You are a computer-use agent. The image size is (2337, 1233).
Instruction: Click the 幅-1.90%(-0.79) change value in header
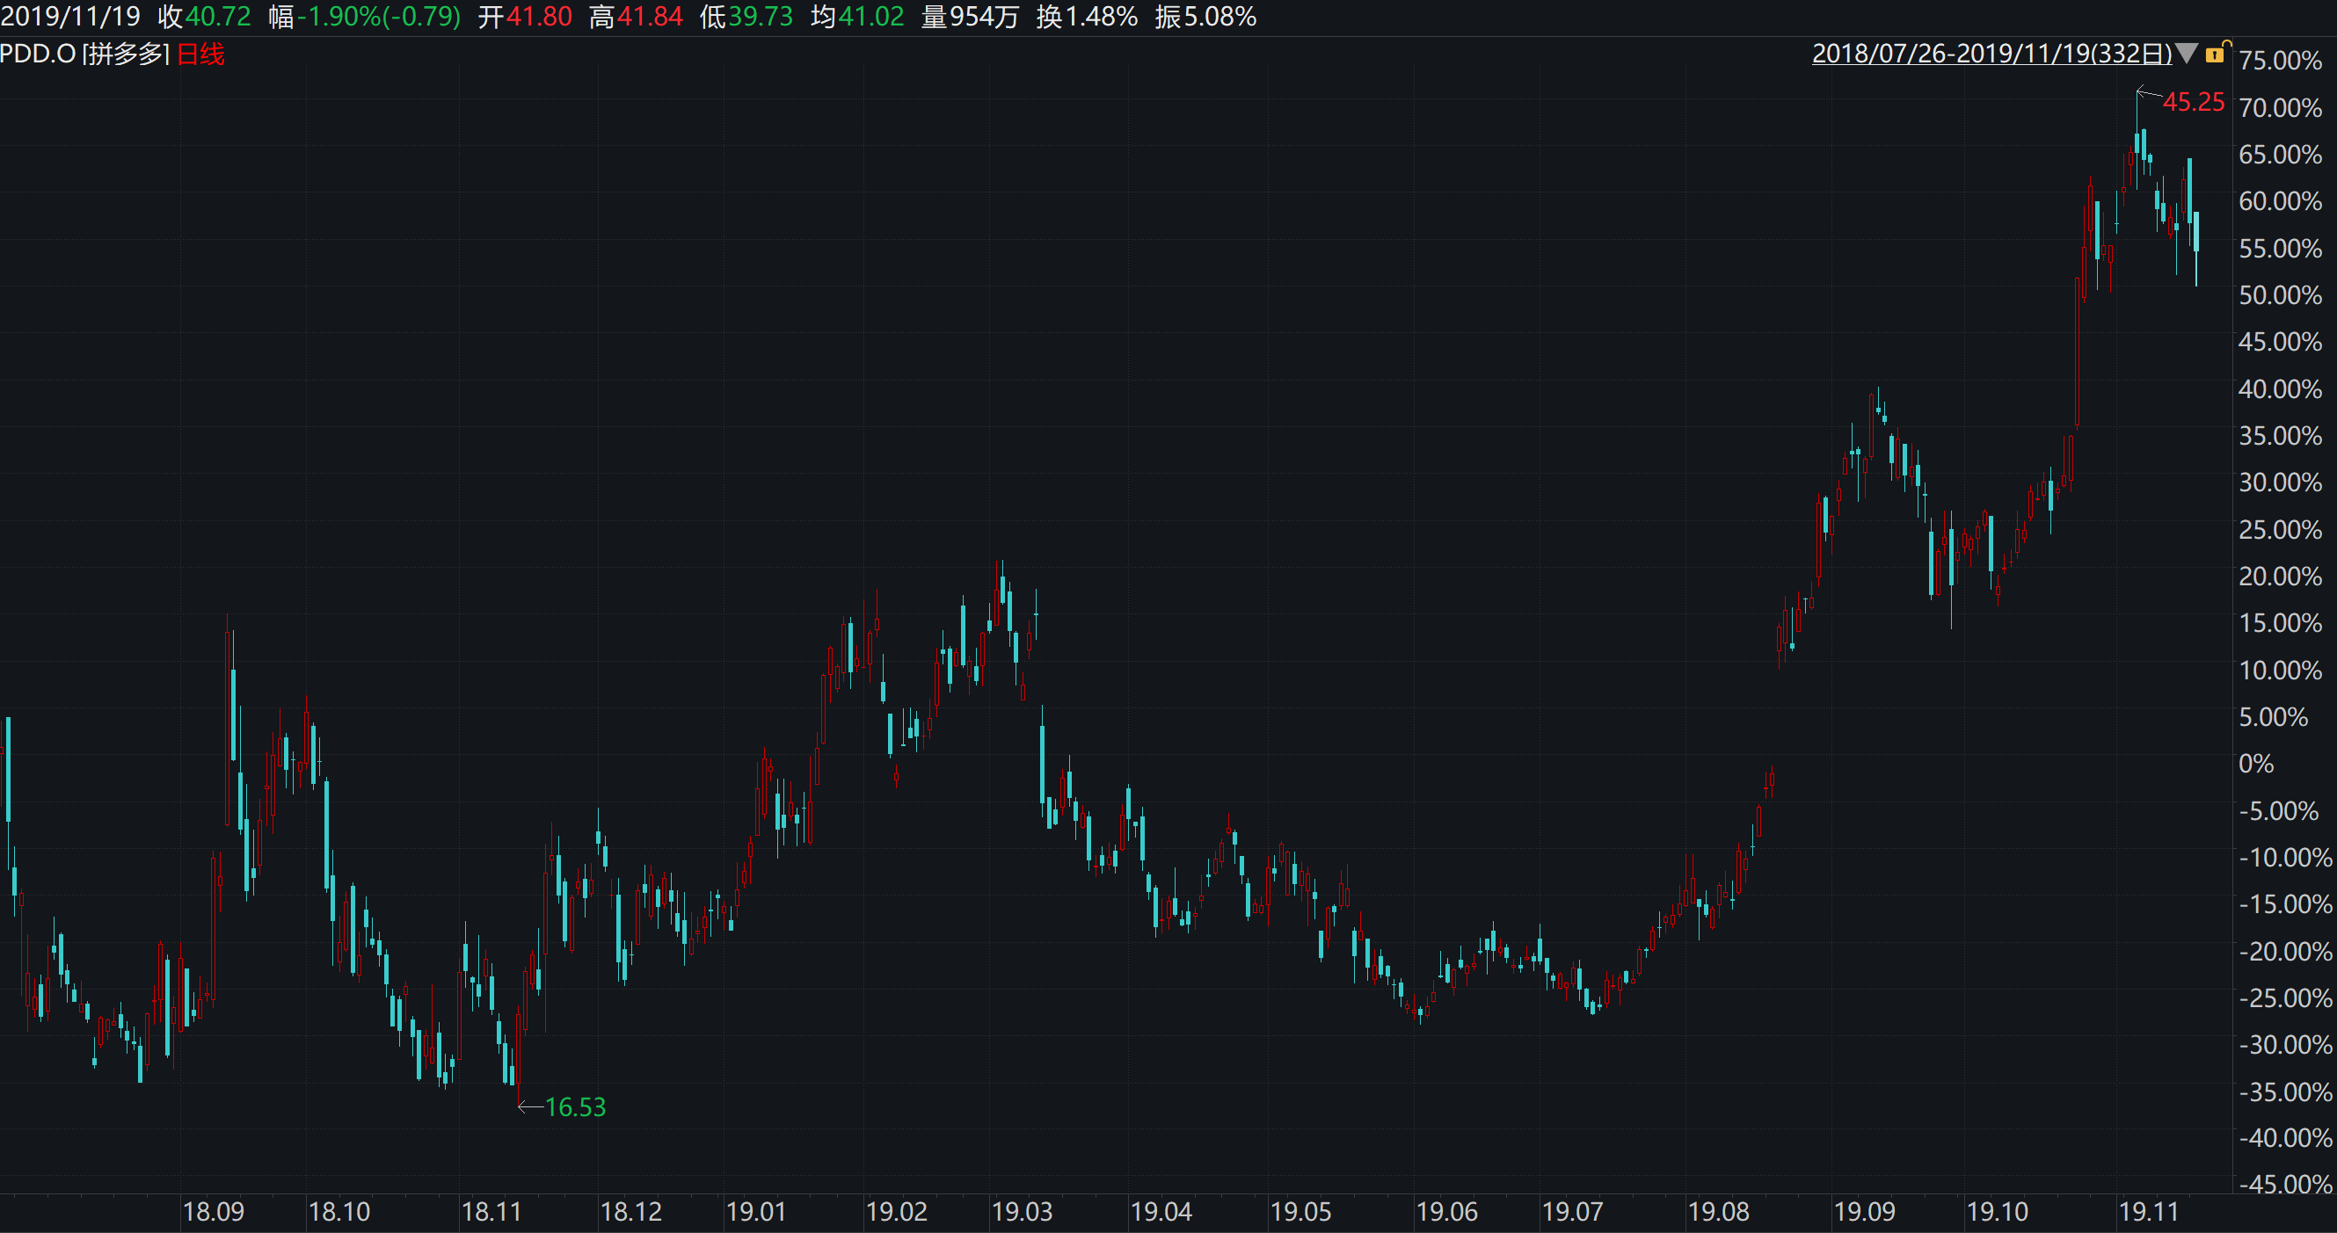click(365, 17)
